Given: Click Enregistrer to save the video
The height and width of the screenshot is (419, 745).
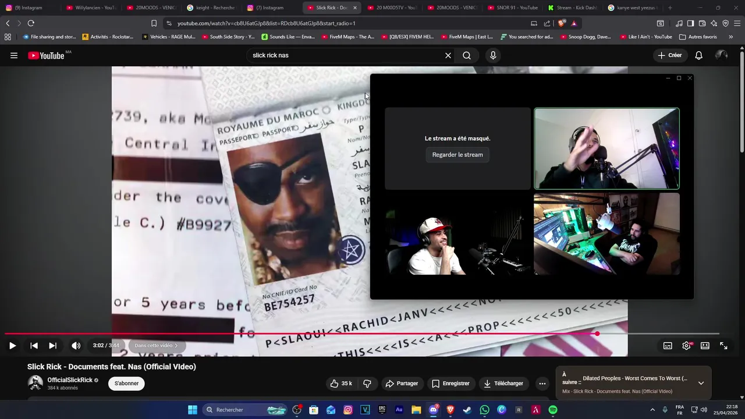Looking at the screenshot, I should (x=450, y=384).
